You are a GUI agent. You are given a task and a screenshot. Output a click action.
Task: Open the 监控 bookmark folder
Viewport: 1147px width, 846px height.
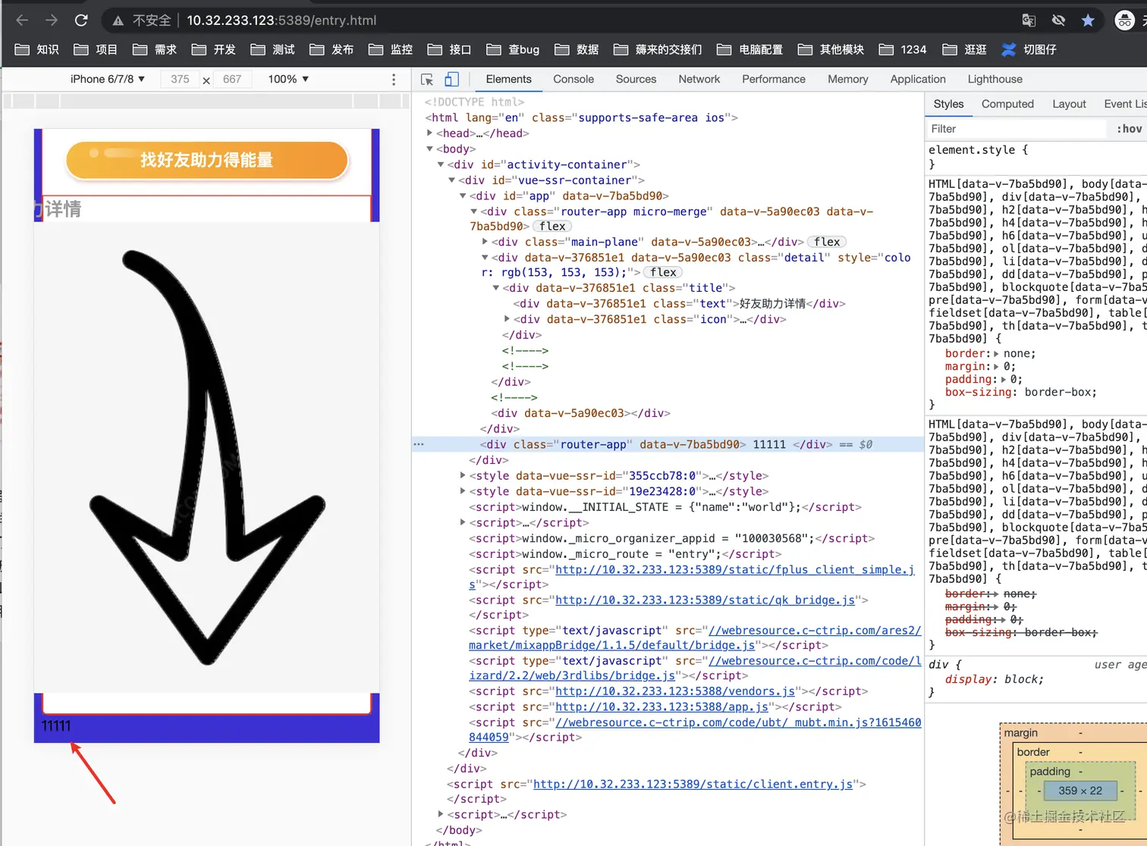click(x=391, y=49)
